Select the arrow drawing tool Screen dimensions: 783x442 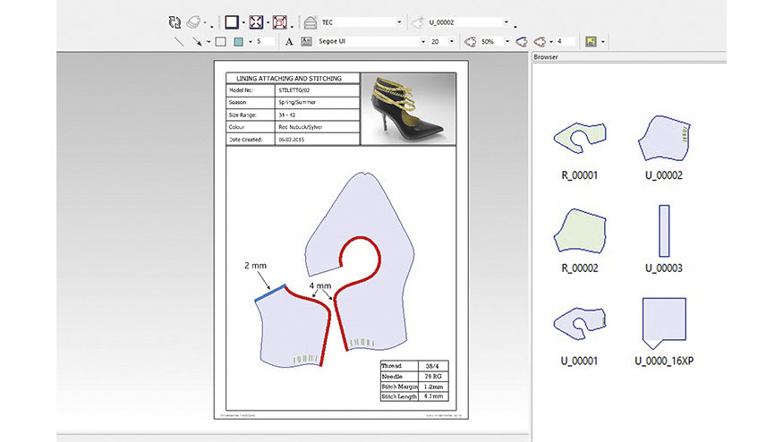click(x=198, y=41)
